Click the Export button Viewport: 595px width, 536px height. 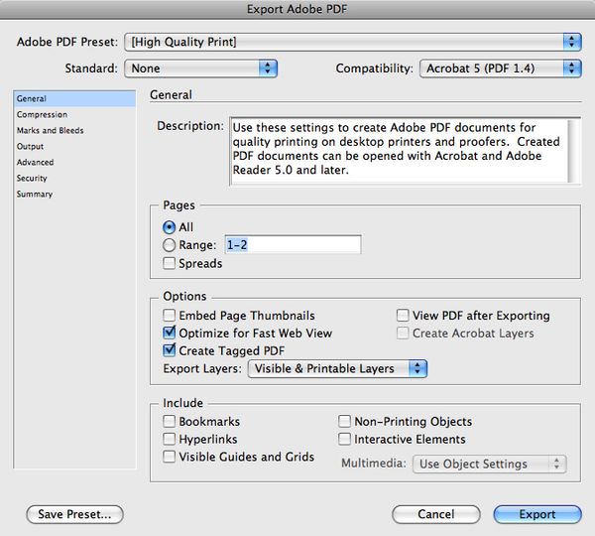pos(537,514)
